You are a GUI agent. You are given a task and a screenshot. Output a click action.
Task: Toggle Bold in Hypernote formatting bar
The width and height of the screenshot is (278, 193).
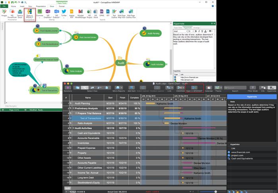[x=196, y=31]
